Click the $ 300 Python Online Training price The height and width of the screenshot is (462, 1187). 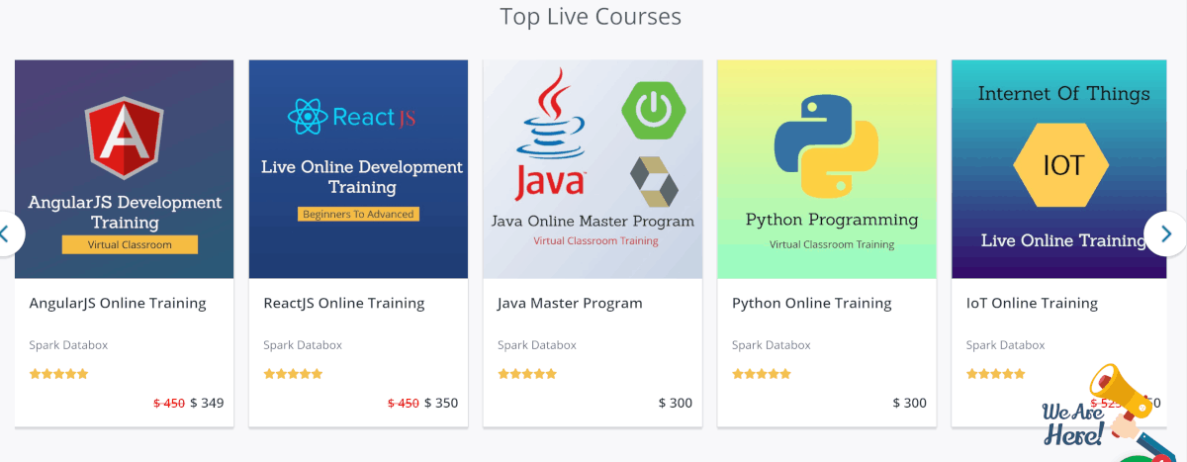coord(910,403)
